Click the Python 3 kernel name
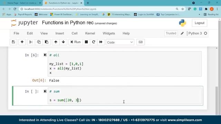 click(195, 33)
